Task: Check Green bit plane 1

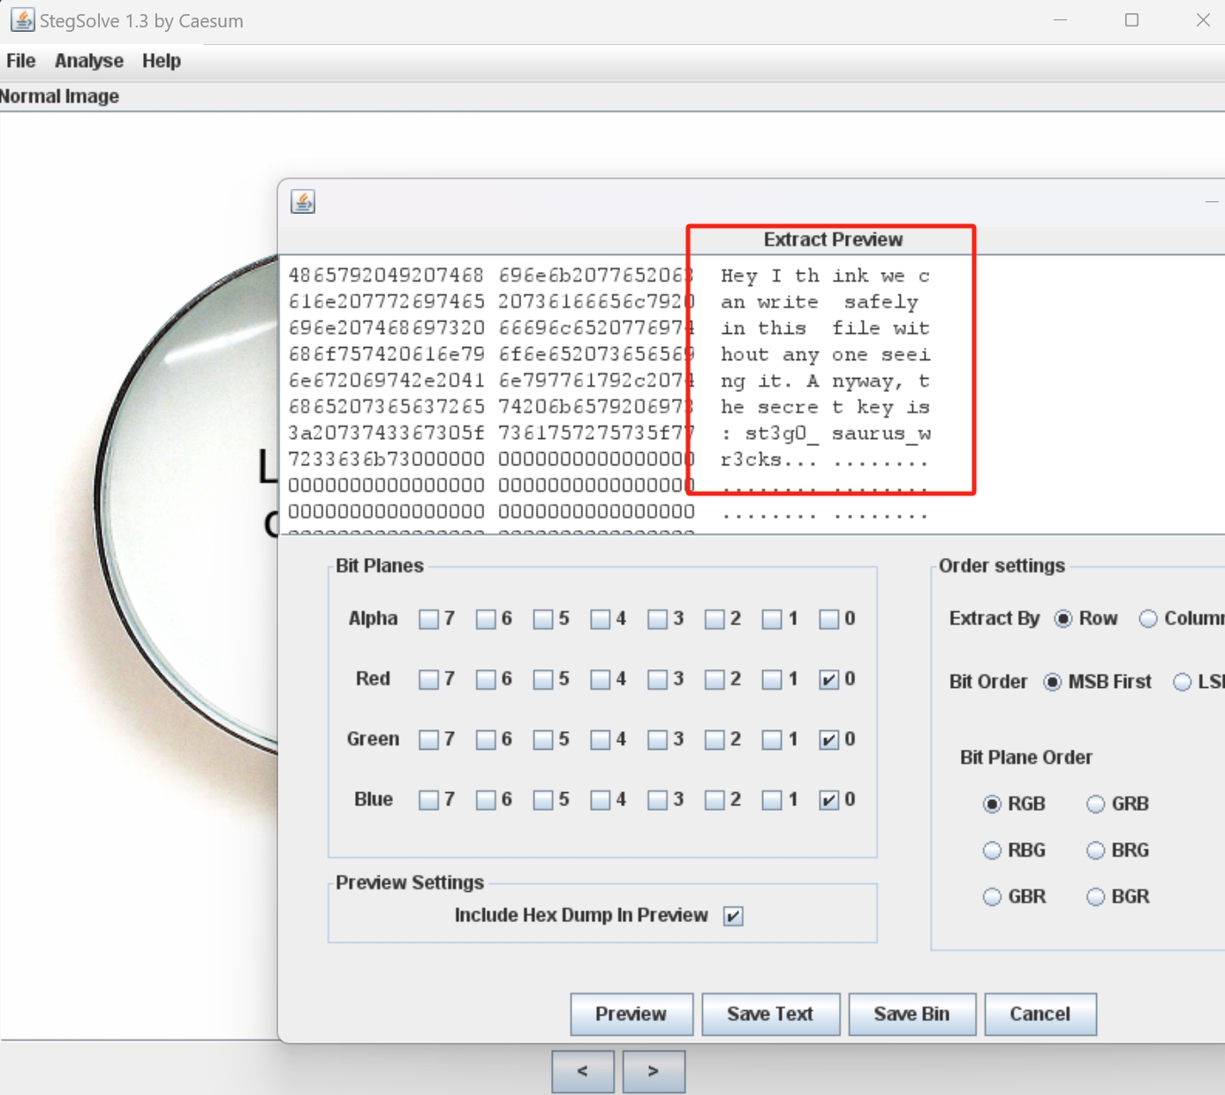Action: coord(772,739)
